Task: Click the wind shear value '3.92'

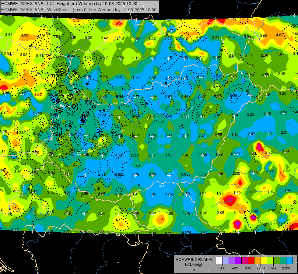Action: click(24, 54)
